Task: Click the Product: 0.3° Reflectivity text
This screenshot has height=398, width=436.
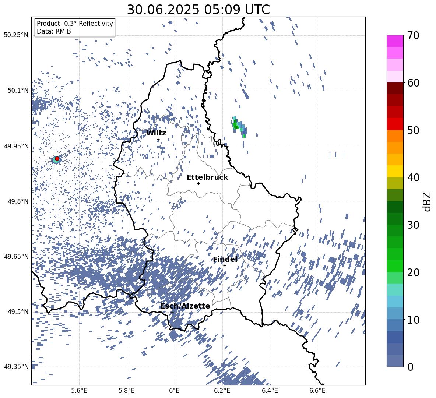Action: coord(75,23)
